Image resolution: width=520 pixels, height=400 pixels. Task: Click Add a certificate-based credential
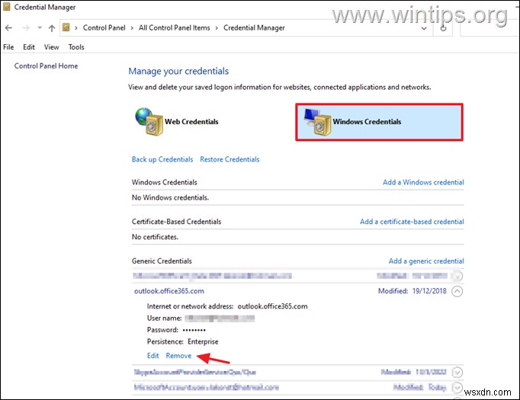tap(412, 222)
